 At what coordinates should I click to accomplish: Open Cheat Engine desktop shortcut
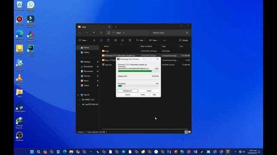[19, 107]
